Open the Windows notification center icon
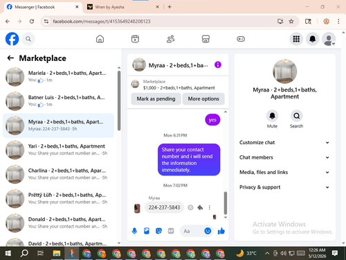This screenshot has height=260, width=346. tap(334, 253)
